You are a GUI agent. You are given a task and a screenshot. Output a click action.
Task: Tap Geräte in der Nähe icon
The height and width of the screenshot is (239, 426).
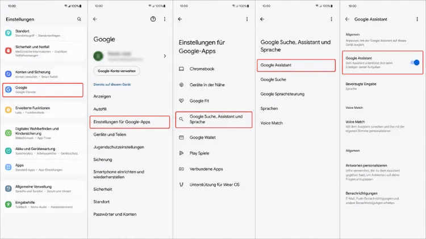point(181,85)
